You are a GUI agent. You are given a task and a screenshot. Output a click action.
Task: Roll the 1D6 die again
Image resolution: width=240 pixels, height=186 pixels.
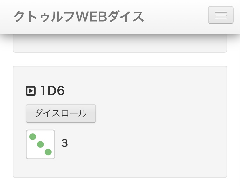(x=60, y=113)
